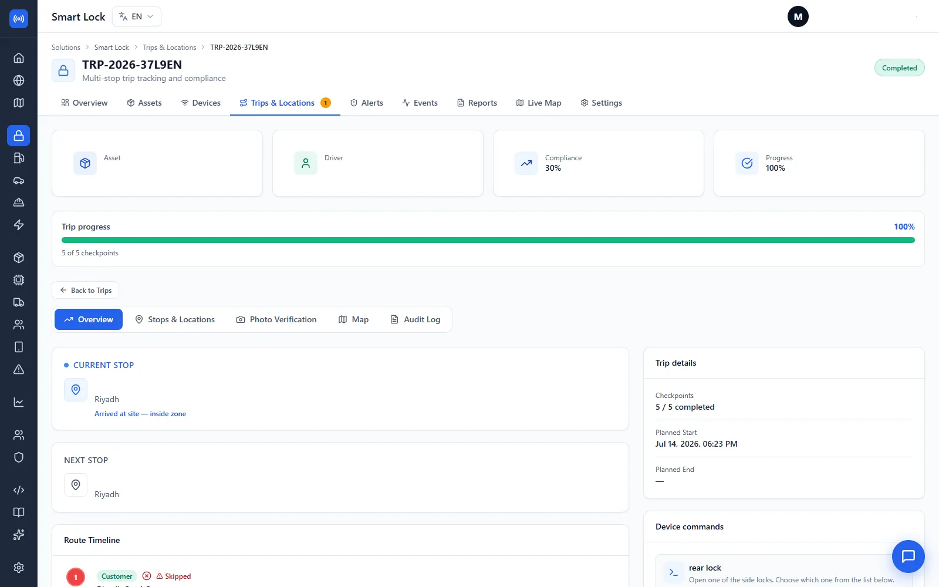Open the code brackets sidebar icon
This screenshot has height=587, width=939.
pos(19,490)
